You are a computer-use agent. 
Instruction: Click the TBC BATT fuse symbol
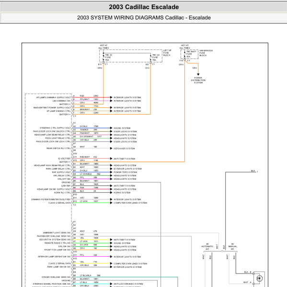click(x=184, y=54)
